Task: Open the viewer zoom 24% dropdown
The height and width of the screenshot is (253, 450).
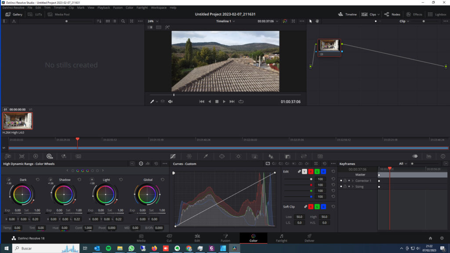Action: pyautogui.click(x=153, y=21)
